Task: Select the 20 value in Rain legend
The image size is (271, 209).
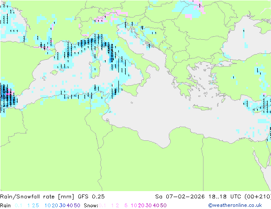Action: pyautogui.click(x=55, y=206)
